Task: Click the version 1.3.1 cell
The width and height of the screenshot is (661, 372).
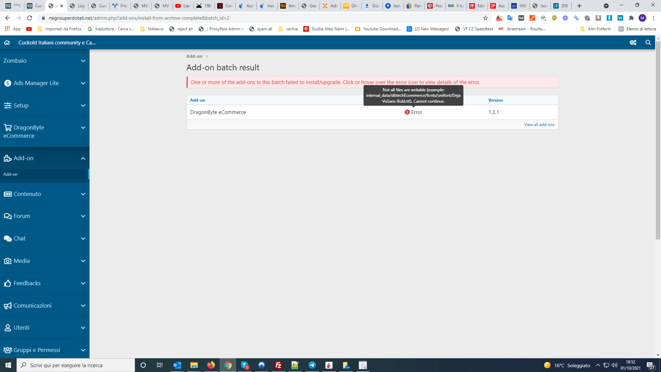Action: (493, 112)
